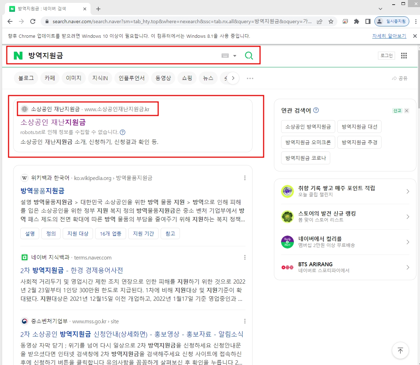
Task: Expand more category tabs with the right chevron
Action: click(x=233, y=78)
